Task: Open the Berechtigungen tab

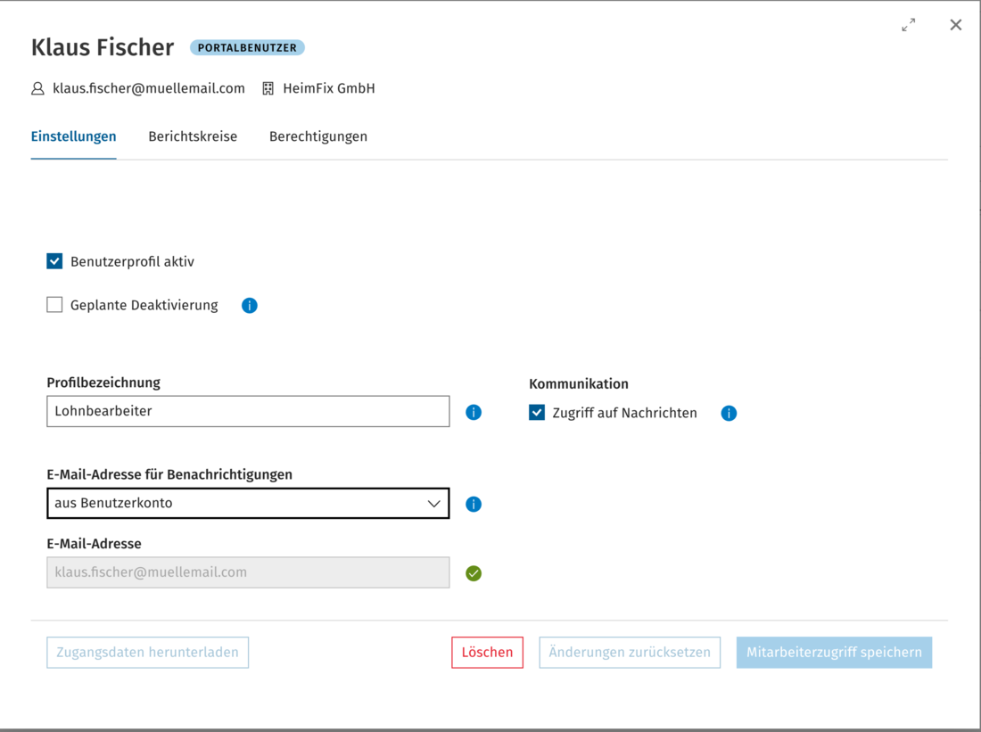Action: pyautogui.click(x=318, y=136)
